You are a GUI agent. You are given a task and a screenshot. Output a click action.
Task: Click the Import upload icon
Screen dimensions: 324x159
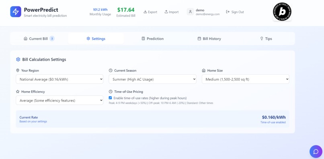[166, 12]
